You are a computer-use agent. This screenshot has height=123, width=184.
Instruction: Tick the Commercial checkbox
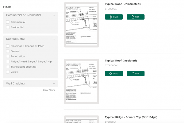click(8, 22)
